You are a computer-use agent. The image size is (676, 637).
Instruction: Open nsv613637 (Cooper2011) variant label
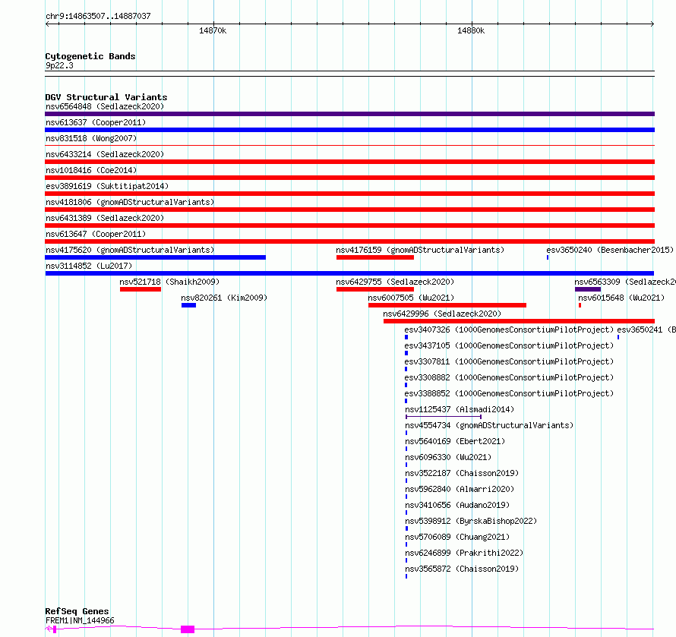[x=96, y=122]
